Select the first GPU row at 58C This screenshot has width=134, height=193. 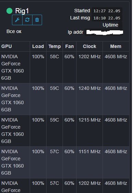[65, 67]
